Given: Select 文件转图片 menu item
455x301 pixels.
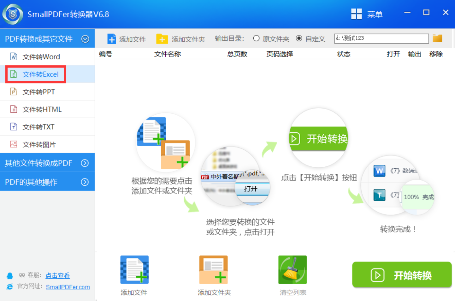Looking at the screenshot, I should click(48, 144).
